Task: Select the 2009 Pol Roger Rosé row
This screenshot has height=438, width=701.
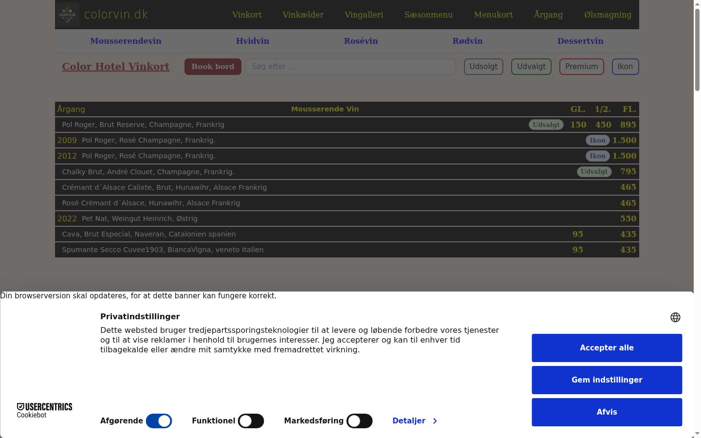Action: (347, 140)
